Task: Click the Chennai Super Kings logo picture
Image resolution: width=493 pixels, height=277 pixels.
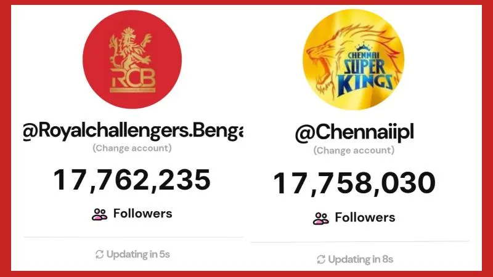Action: click(x=353, y=59)
